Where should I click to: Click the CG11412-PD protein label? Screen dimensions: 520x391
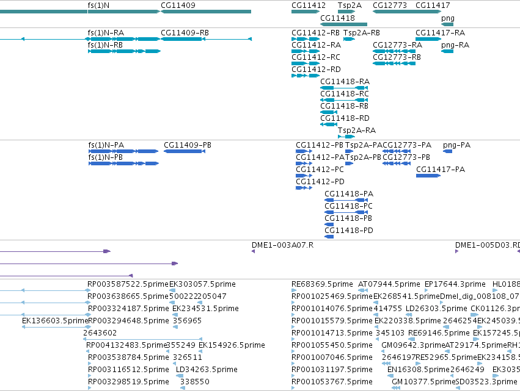tap(320, 182)
